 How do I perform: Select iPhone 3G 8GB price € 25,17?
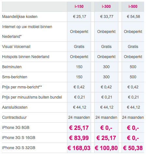point(79,128)
